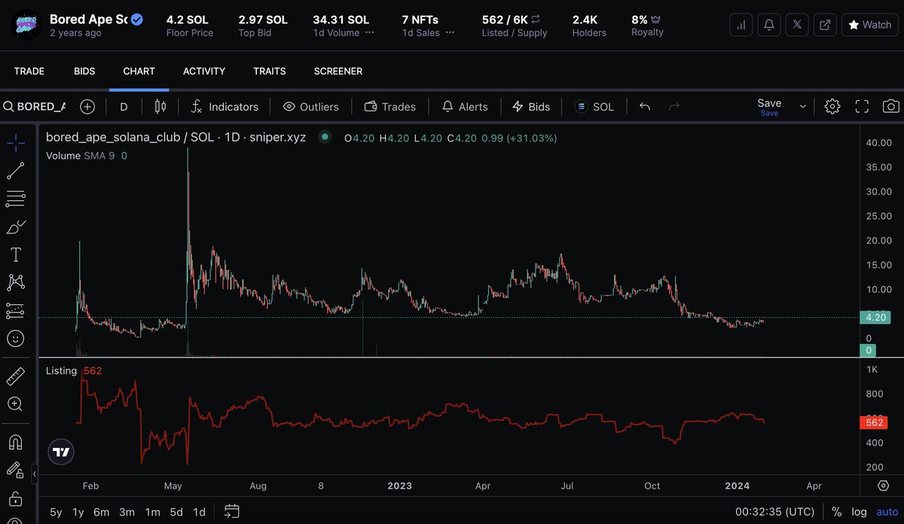Select the brush drawing tool
Screen dimensions: 904x524
pyautogui.click(x=15, y=227)
